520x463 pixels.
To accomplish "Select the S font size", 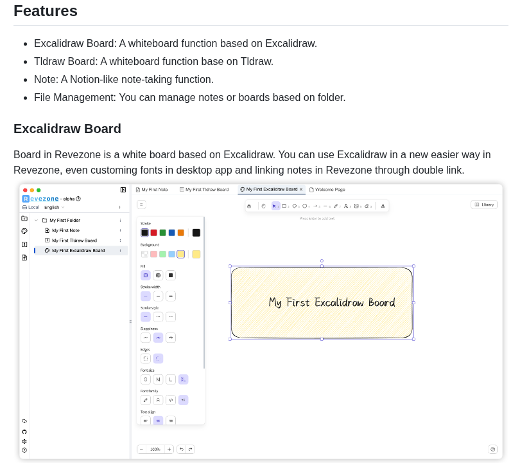I will (146, 379).
